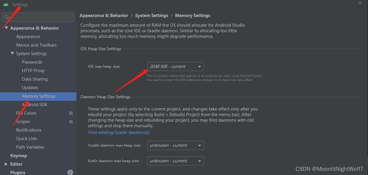The height and width of the screenshot is (175, 368).
Task: Open the Plugins settings page
Action: pyautogui.click(x=18, y=172)
